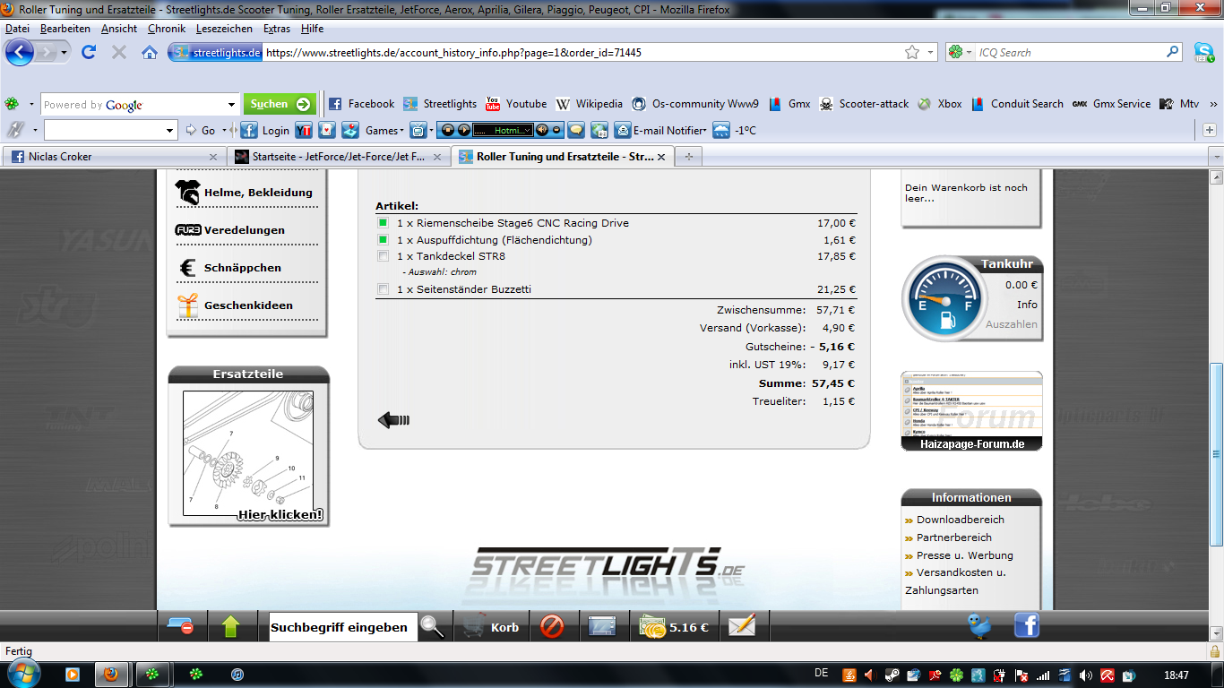Click the screen icon beside the prohibition sign
The width and height of the screenshot is (1224, 688).
(x=602, y=626)
